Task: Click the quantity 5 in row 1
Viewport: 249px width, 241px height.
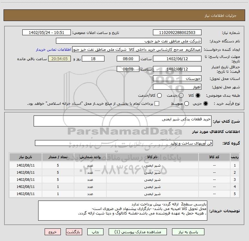Action: coord(58,165)
